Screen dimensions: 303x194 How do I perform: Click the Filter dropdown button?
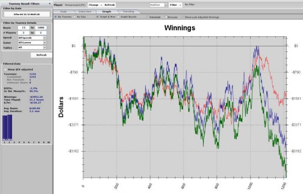[x=175, y=4]
